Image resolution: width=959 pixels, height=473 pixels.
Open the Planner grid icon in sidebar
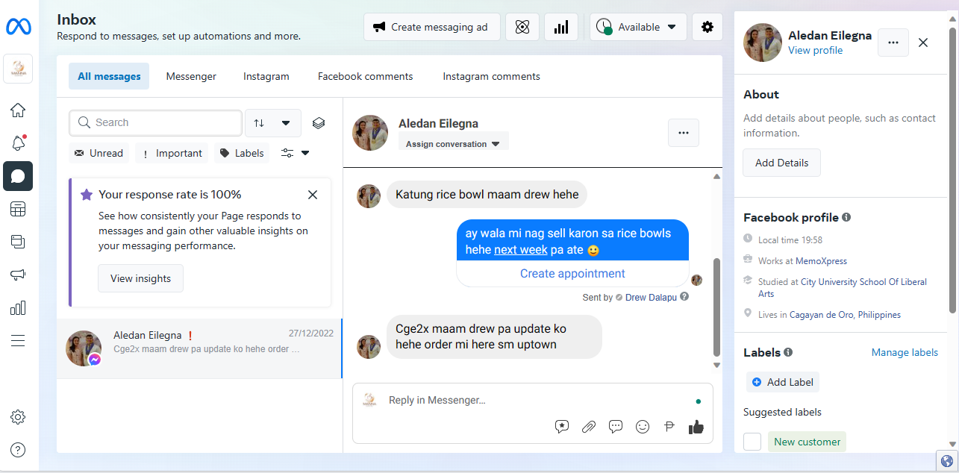click(x=18, y=209)
